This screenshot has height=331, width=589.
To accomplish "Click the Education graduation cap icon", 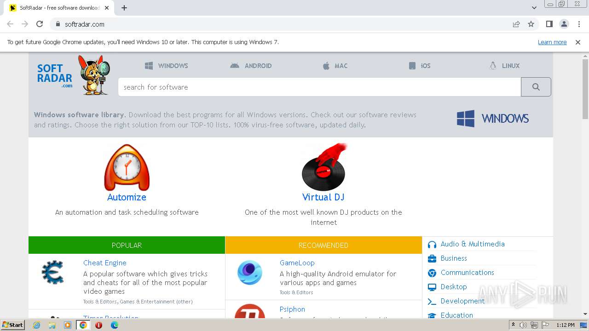I will click(x=432, y=315).
